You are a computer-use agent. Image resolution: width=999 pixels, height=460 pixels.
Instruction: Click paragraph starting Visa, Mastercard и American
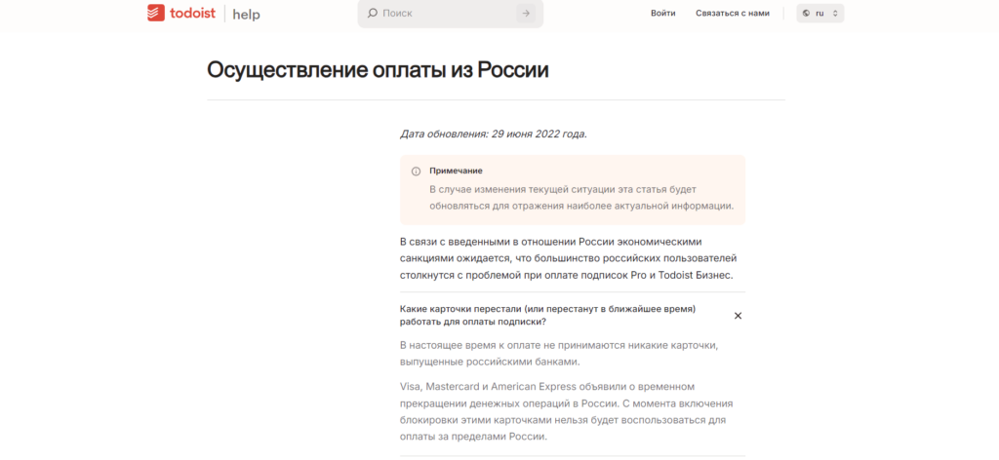[567, 411]
